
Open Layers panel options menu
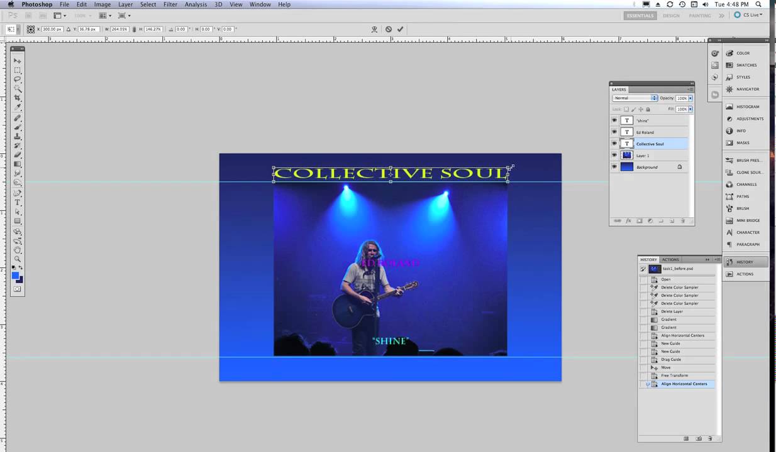[690, 89]
